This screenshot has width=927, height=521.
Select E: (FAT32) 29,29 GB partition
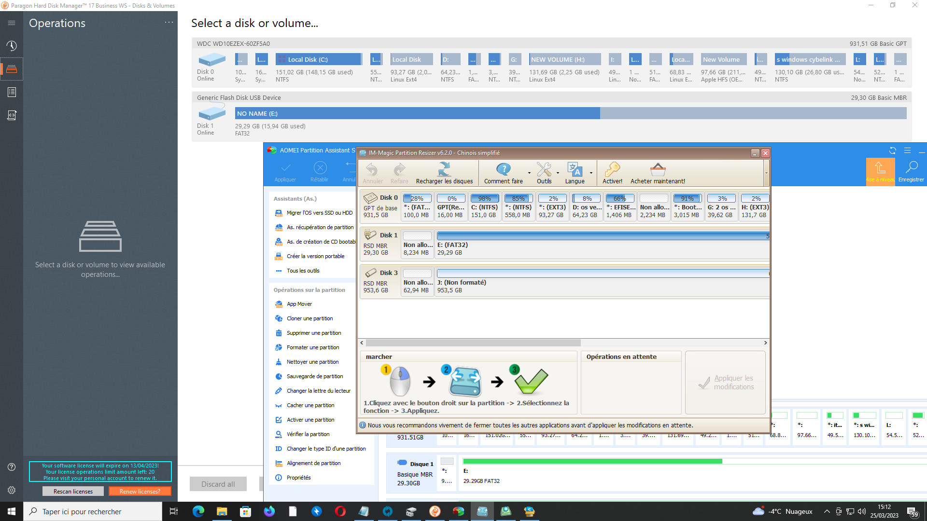click(x=602, y=244)
